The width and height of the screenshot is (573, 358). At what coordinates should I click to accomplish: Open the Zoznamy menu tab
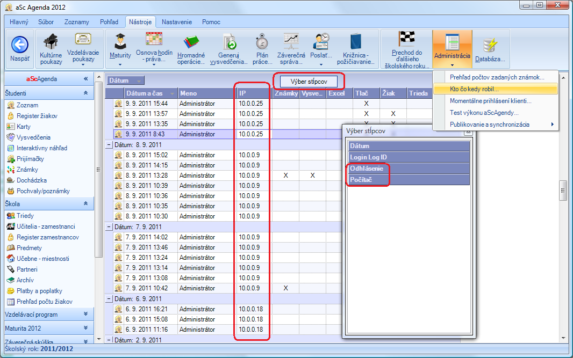click(77, 22)
